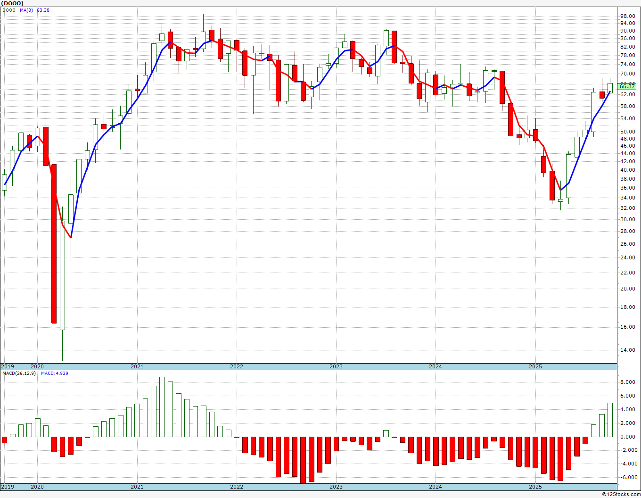Click 2024 on the price chart time axis
This screenshot has height=498, width=641.
coord(436,366)
